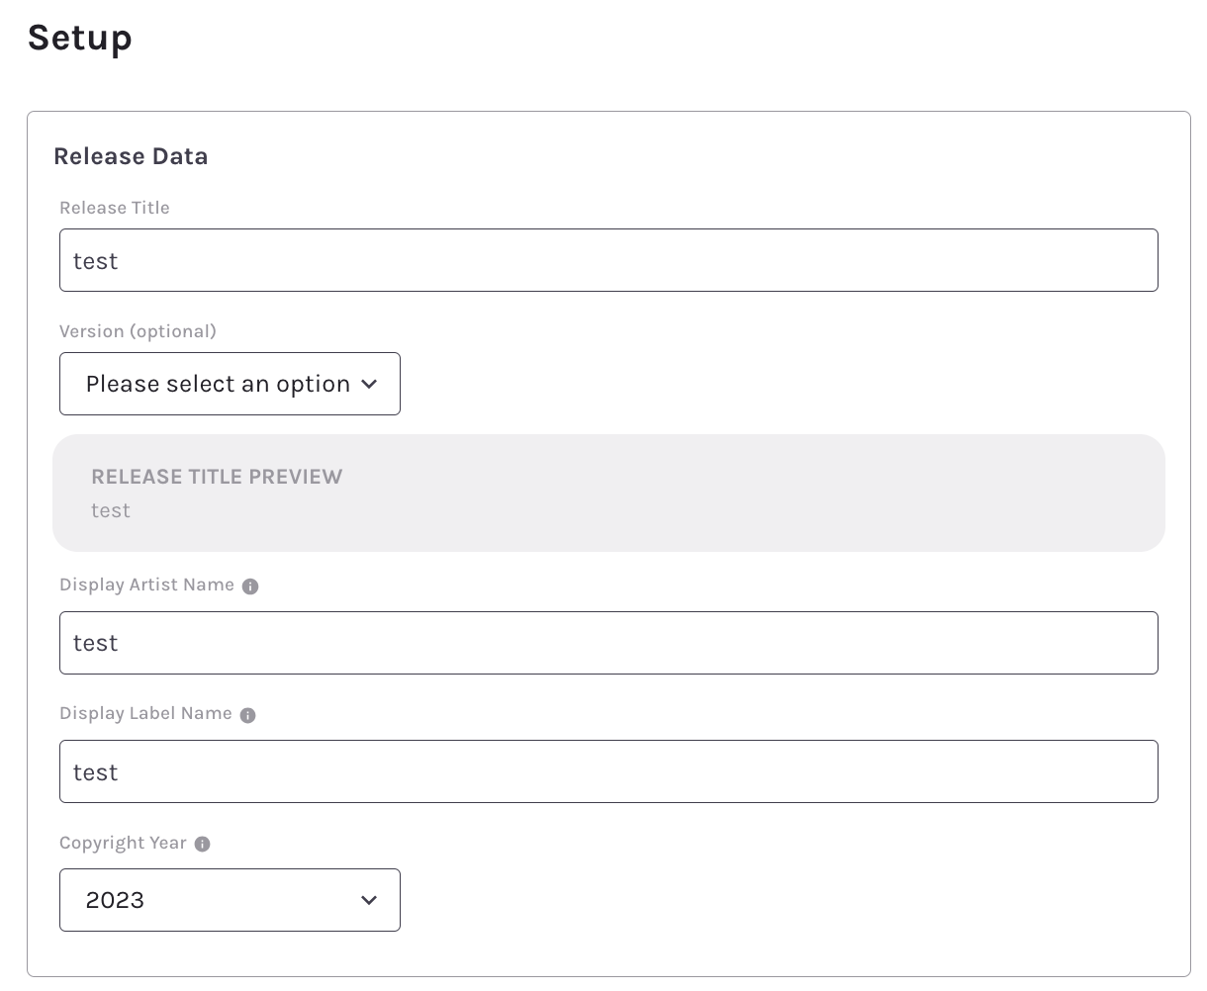1207x991 pixels.
Task: Click the 'test' text in the preview box
Action: click(x=111, y=510)
